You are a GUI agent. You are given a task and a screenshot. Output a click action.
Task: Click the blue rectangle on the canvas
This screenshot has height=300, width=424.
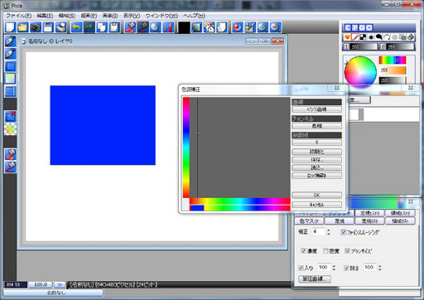coord(103,125)
